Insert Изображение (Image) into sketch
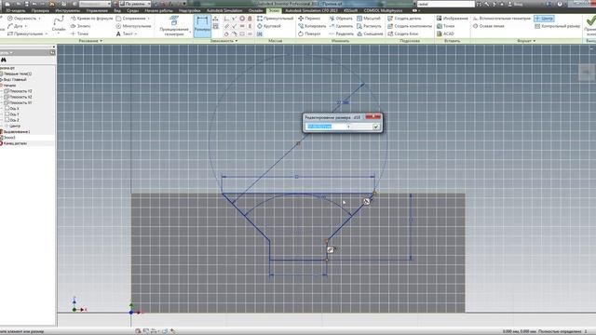This screenshot has width=596, height=335. [x=453, y=19]
